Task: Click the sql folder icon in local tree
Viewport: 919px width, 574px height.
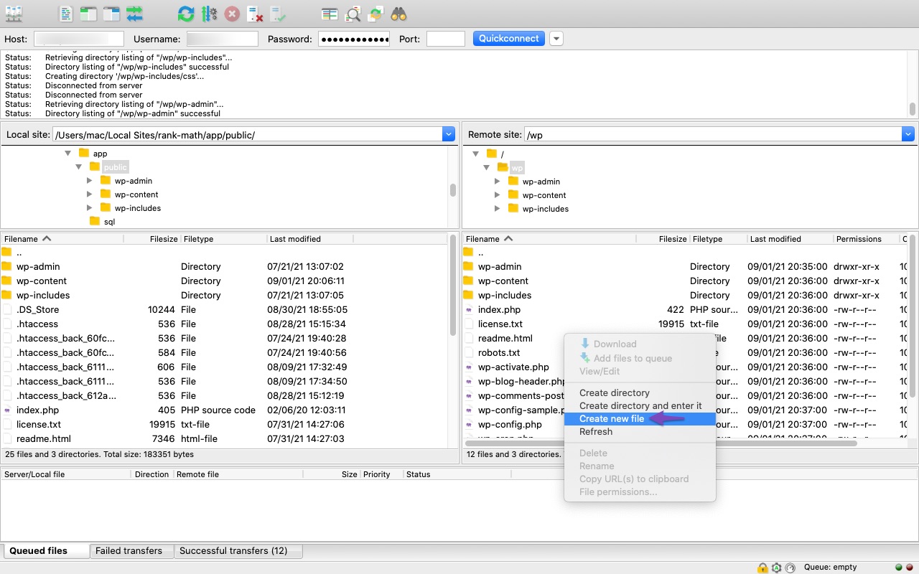Action: [x=95, y=221]
